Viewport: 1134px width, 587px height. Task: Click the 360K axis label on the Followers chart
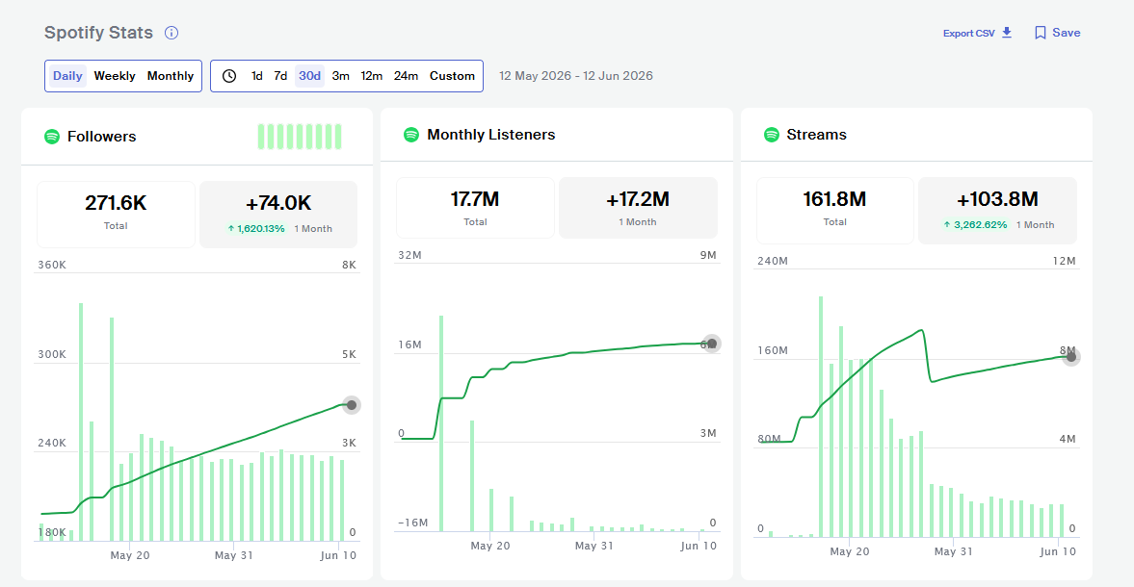tap(52, 265)
